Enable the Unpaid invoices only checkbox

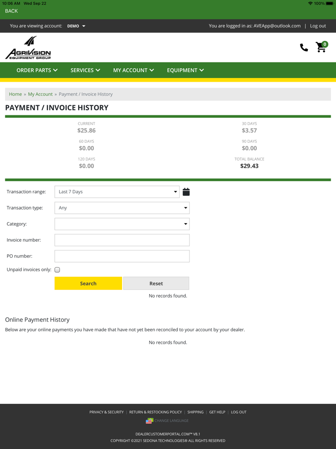coord(57,270)
